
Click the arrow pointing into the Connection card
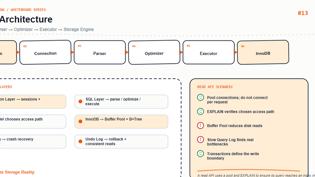18,52
